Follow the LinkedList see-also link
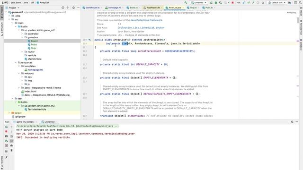Screen dimensions: 303x170 [147, 28]
